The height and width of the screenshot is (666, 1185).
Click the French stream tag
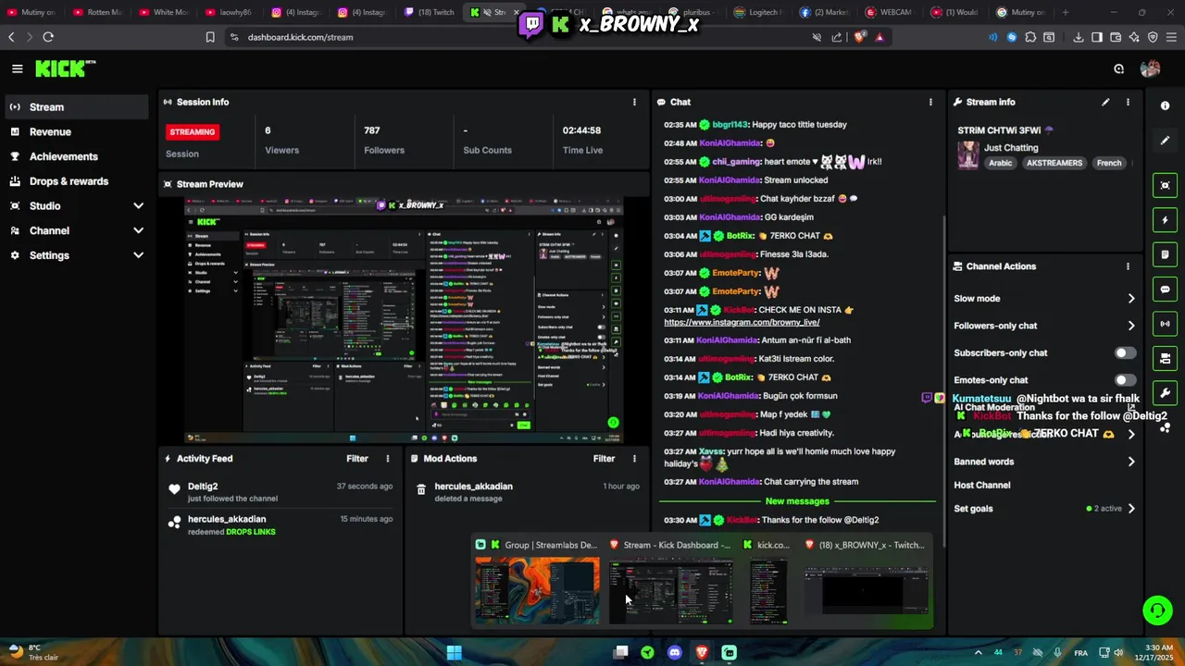tap(1109, 163)
